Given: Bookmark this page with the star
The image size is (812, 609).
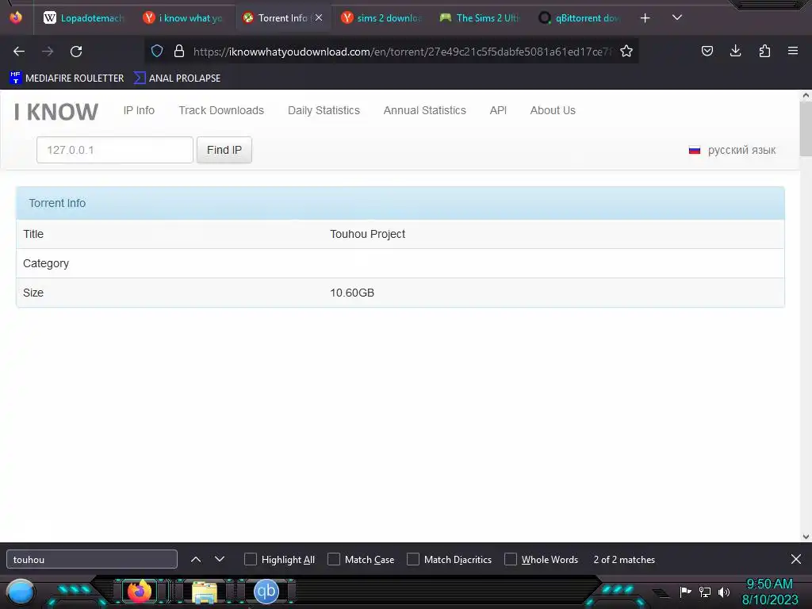Looking at the screenshot, I should pyautogui.click(x=626, y=51).
